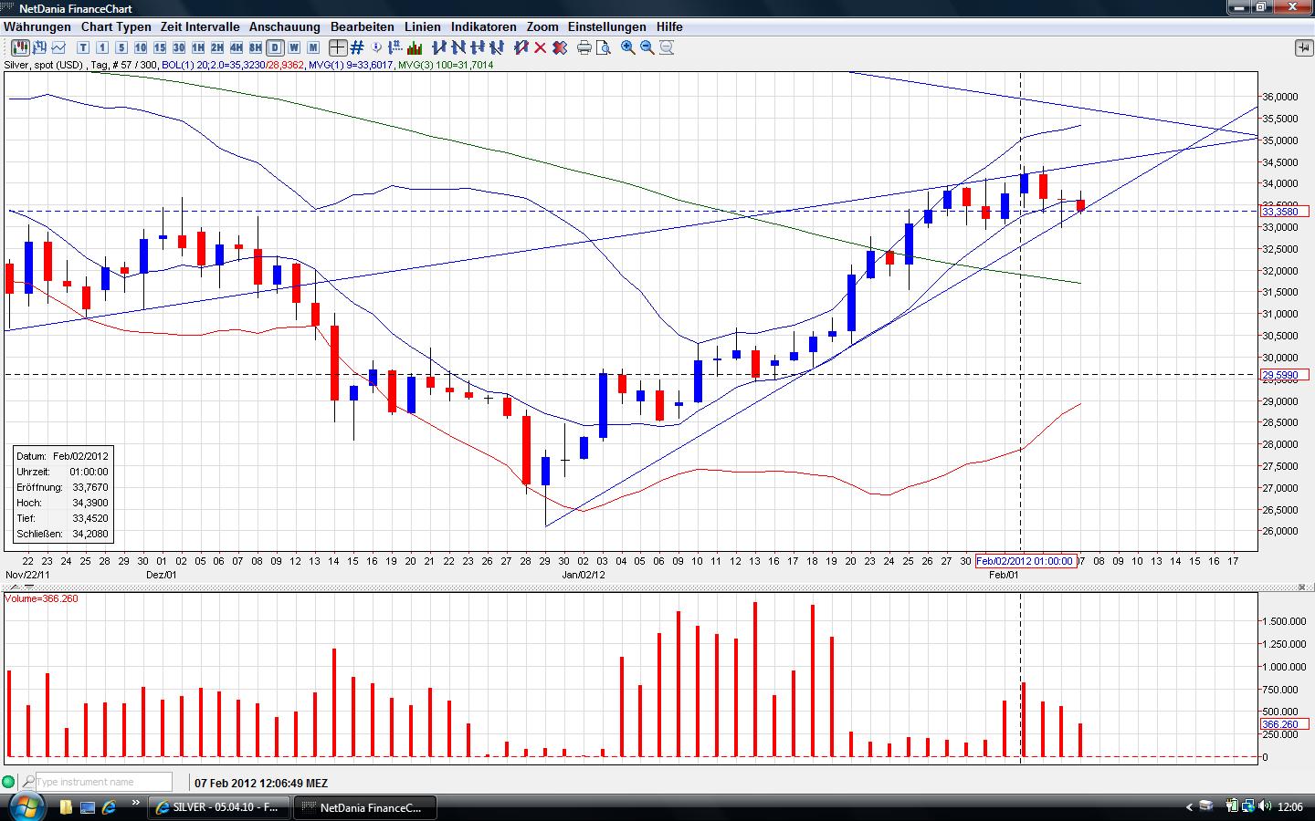This screenshot has width=1315, height=821.
Task: Select the 1H time interval icon
Action: (x=198, y=47)
